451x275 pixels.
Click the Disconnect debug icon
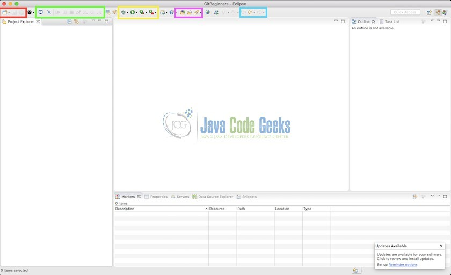coord(78,12)
